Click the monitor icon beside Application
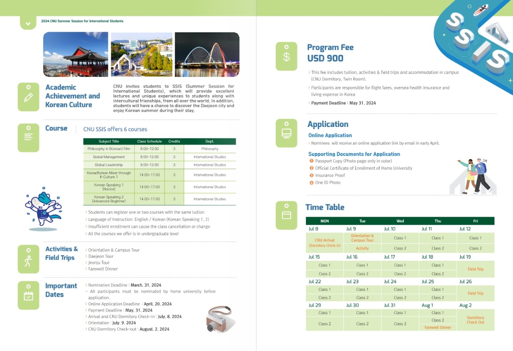Image resolution: width=513 pixels, height=351 pixels. [286, 133]
